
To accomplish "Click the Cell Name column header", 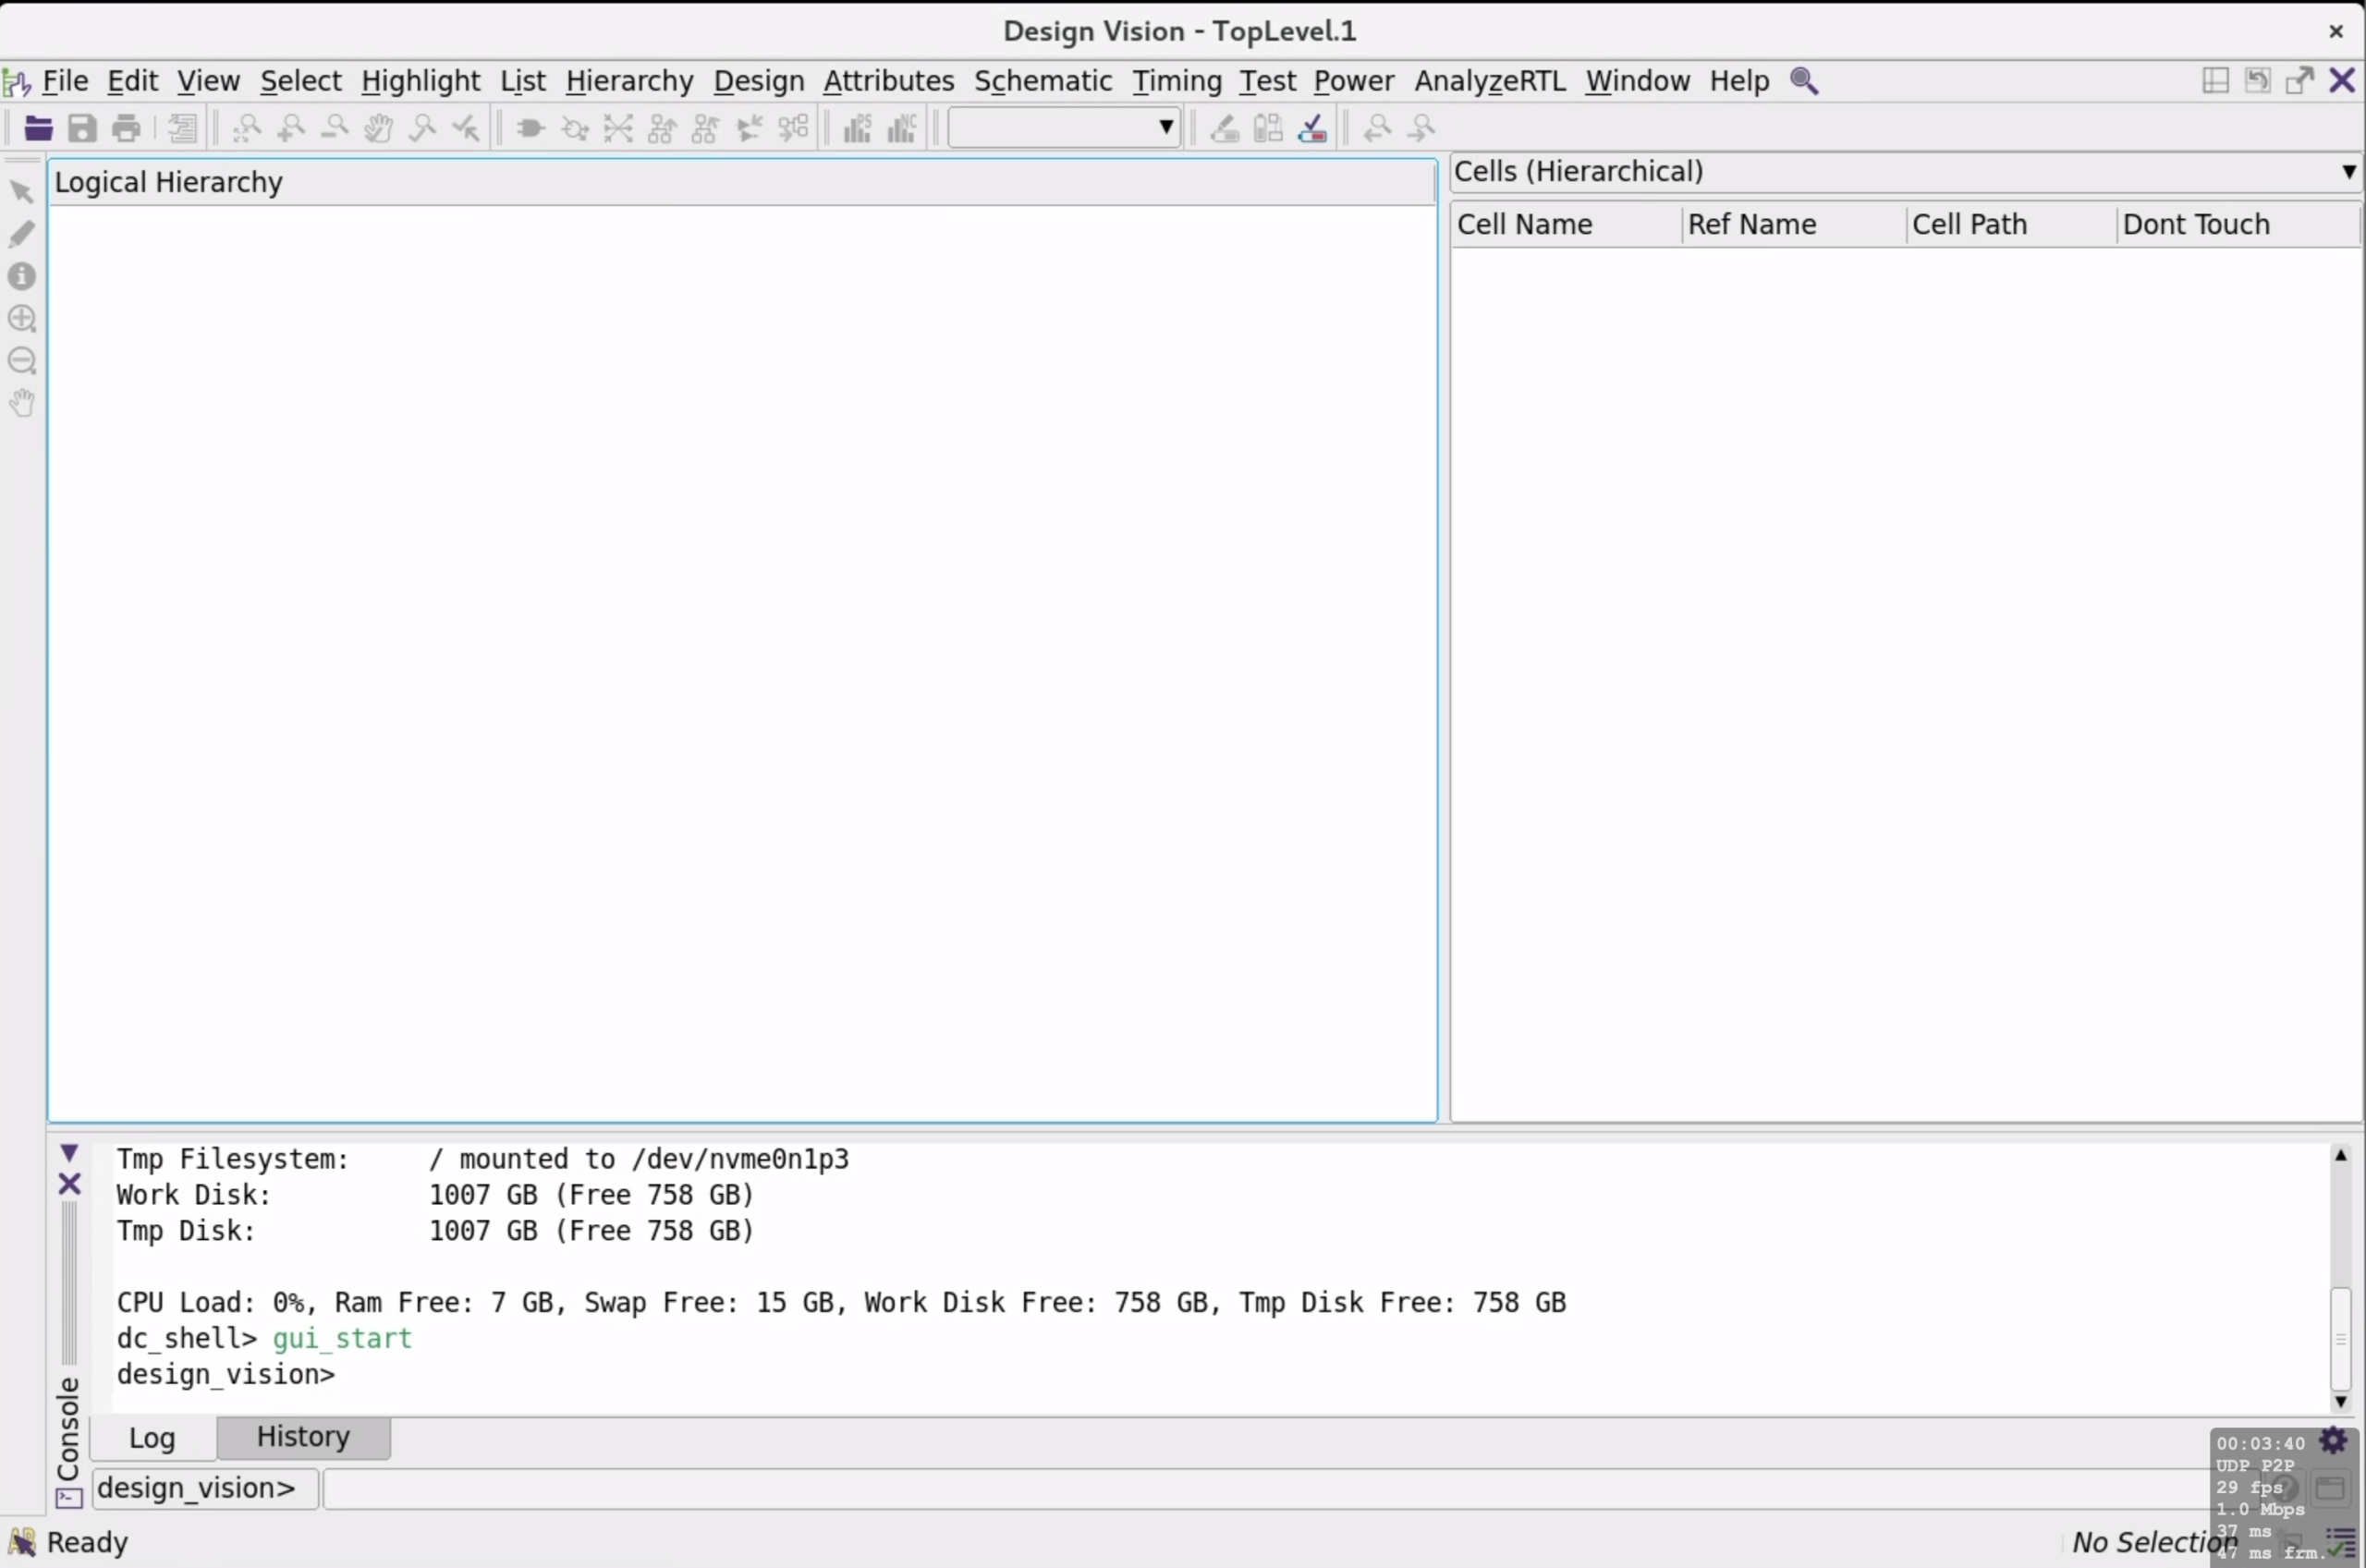I will click(1524, 225).
